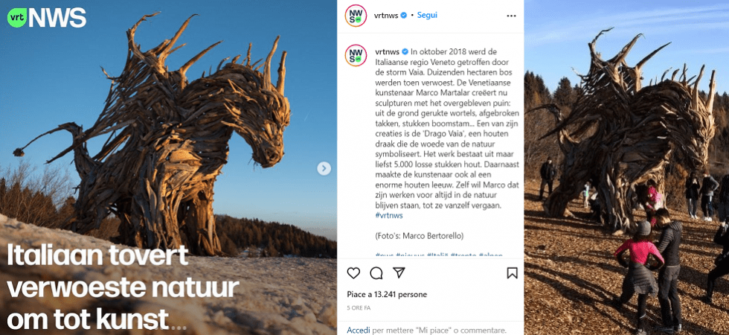This screenshot has height=335, width=729.
Task: Click the left dragon sculpture photo
Action: [x=168, y=167]
